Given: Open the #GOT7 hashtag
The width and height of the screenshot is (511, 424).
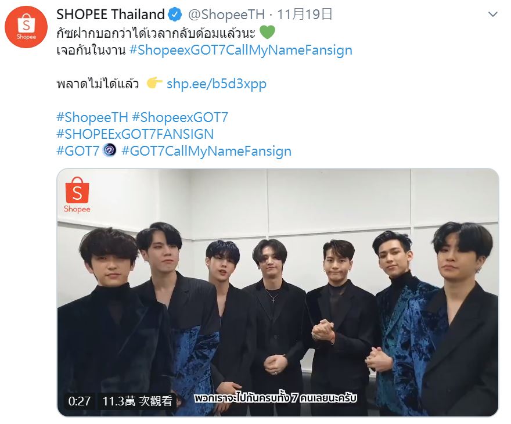Looking at the screenshot, I should pyautogui.click(x=78, y=151).
